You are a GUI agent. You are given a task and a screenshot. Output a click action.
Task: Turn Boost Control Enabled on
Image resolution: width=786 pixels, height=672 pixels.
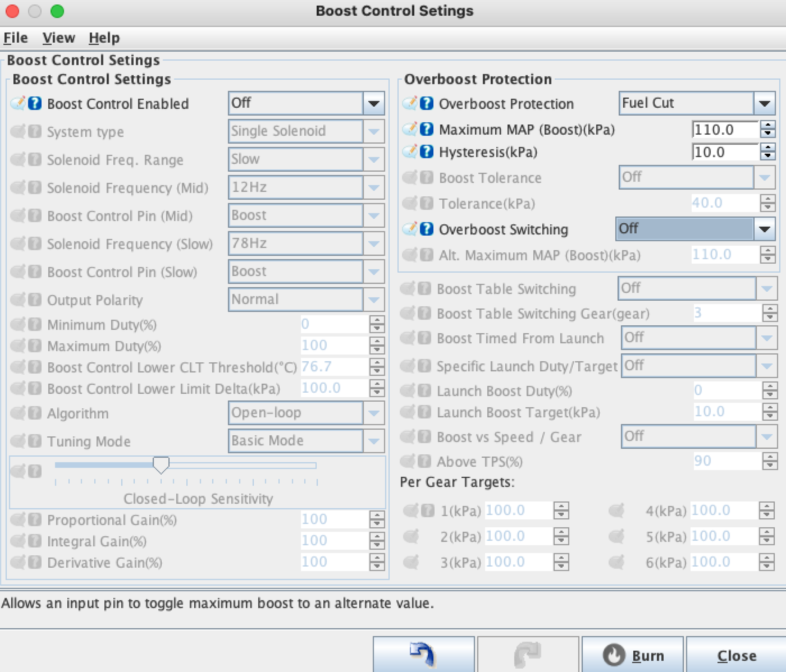click(305, 103)
